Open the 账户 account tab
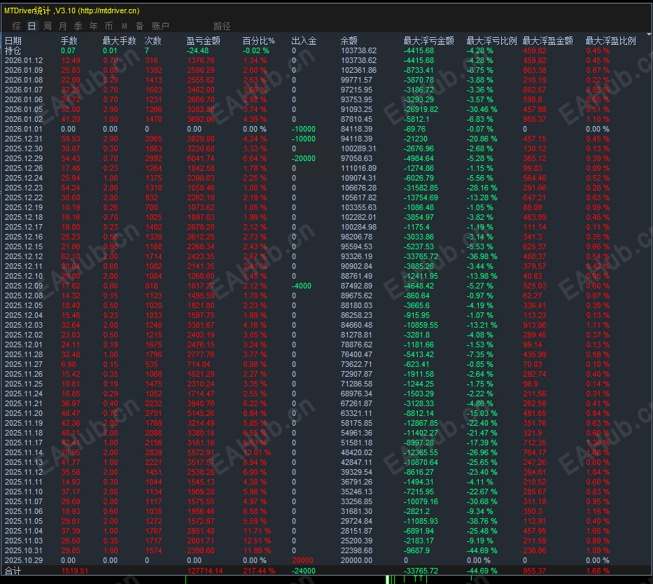 [160, 26]
